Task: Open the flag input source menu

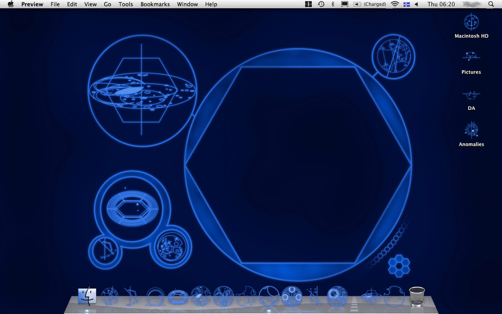Action: coord(406,4)
